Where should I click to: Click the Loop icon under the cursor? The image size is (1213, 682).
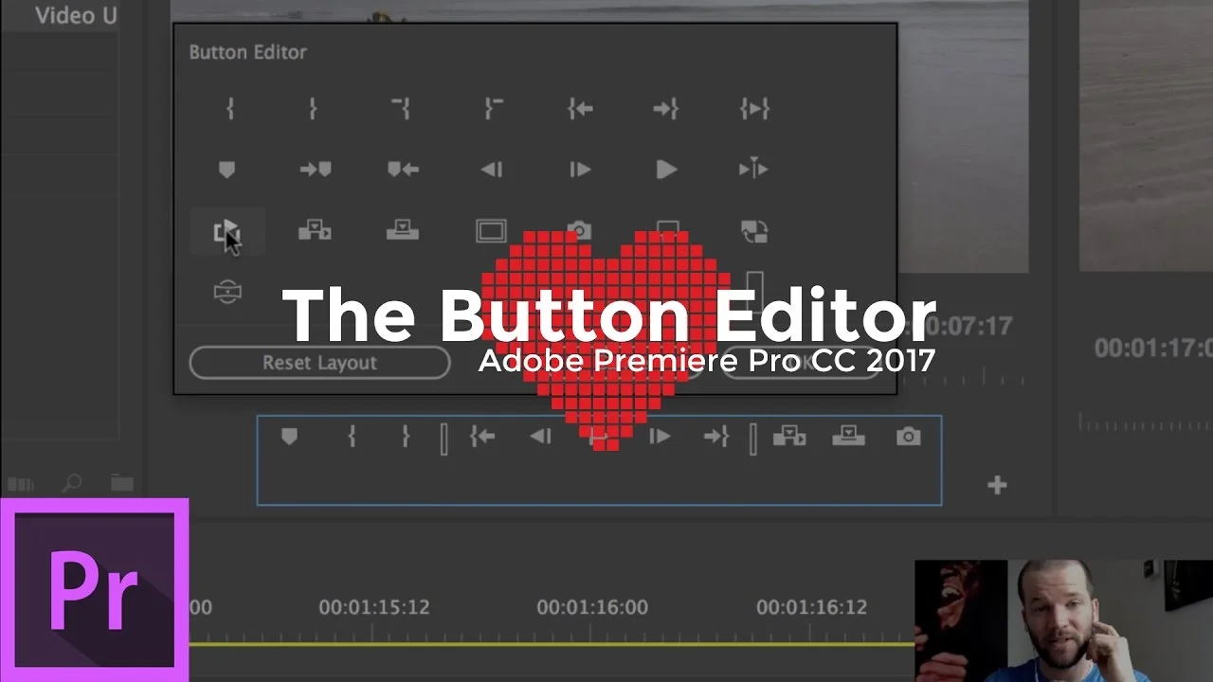point(226,231)
